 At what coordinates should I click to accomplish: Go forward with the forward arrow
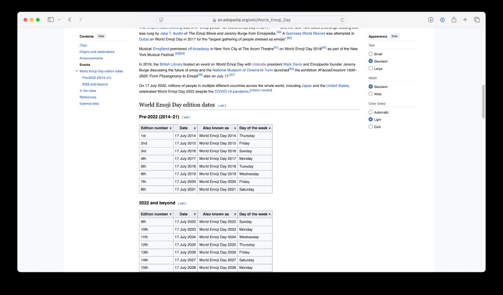[80, 20]
